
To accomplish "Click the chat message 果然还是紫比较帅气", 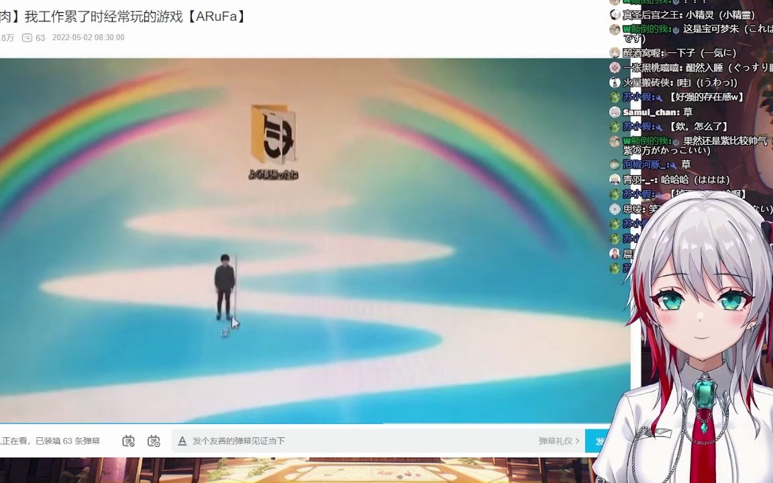I will coord(725,142).
